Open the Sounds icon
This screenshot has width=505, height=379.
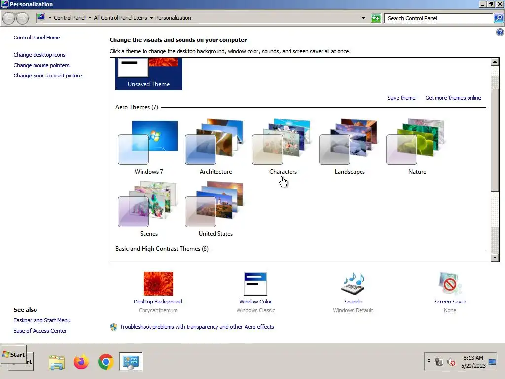point(353,284)
